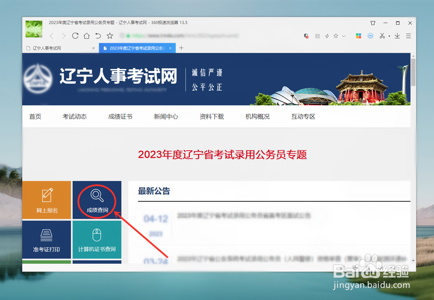Image resolution: width=434 pixels, height=300 pixels.
Task: Click the pencil-and-paper icon in 网上报名
Action: (x=47, y=195)
